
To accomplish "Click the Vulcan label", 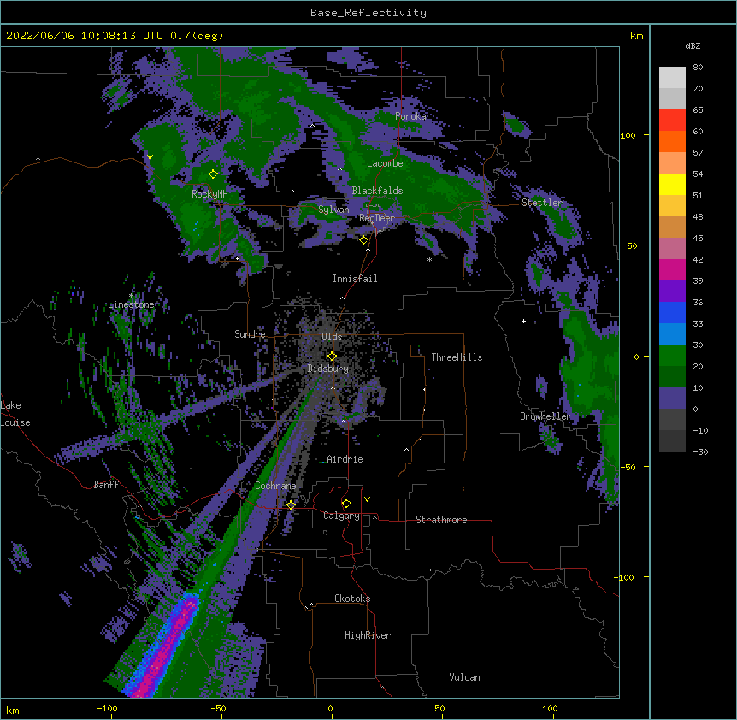I will point(464,677).
